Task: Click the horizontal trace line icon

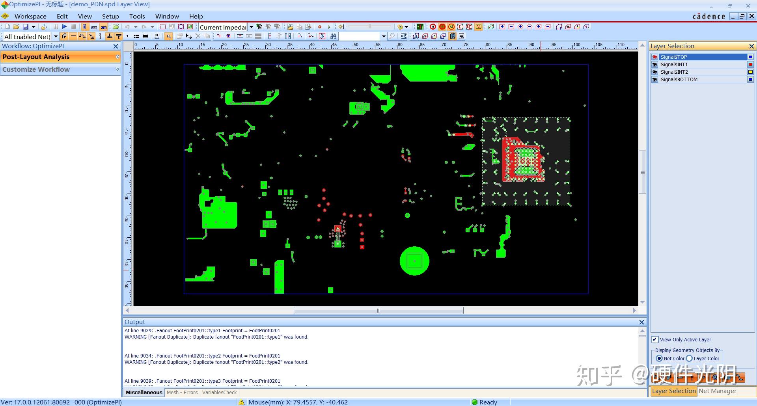Action: (x=73, y=36)
